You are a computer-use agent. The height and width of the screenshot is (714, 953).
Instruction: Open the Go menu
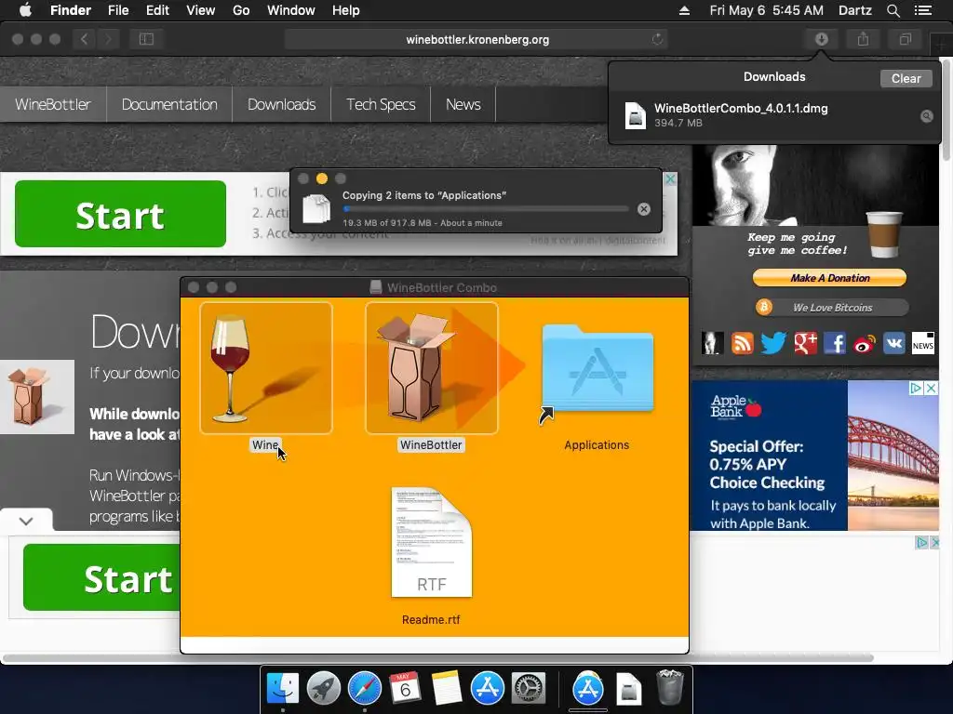tap(241, 10)
